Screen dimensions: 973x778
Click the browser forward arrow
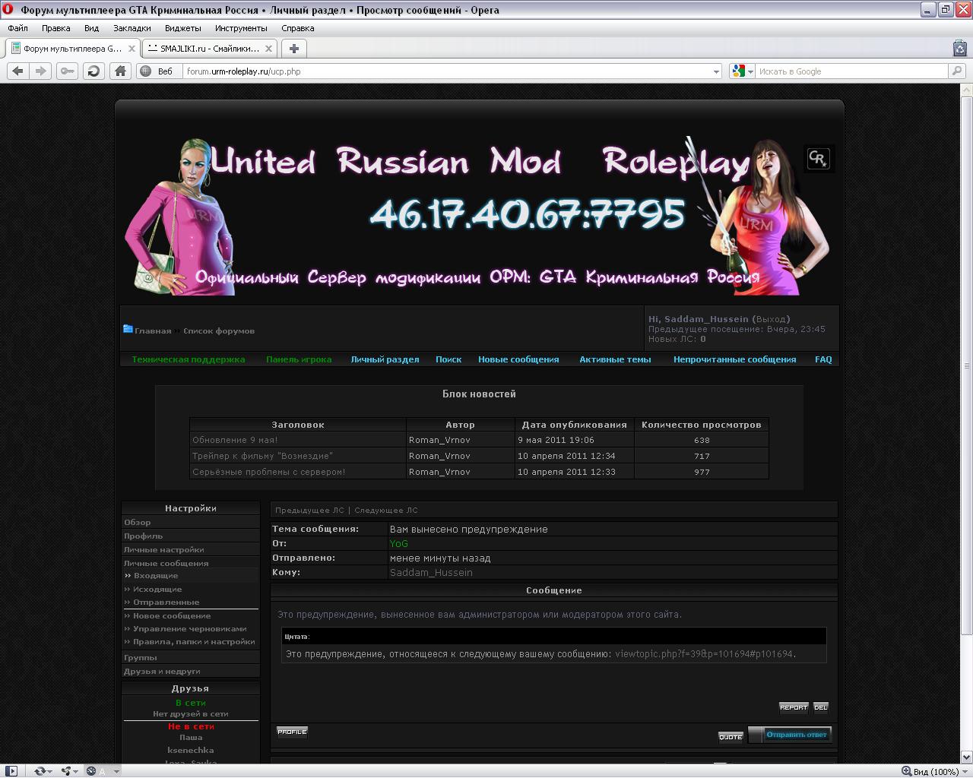click(41, 71)
